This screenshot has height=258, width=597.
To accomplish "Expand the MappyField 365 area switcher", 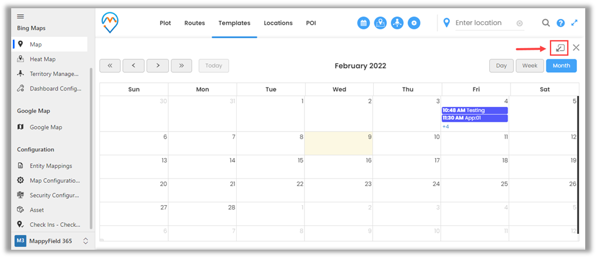I will coord(85,241).
